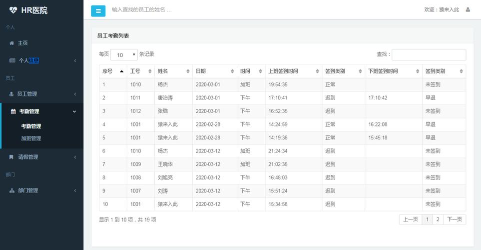Image resolution: width=481 pixels, height=250 pixels.
Task: Sort by the last 签到类别 column arrows
Action: [461, 71]
